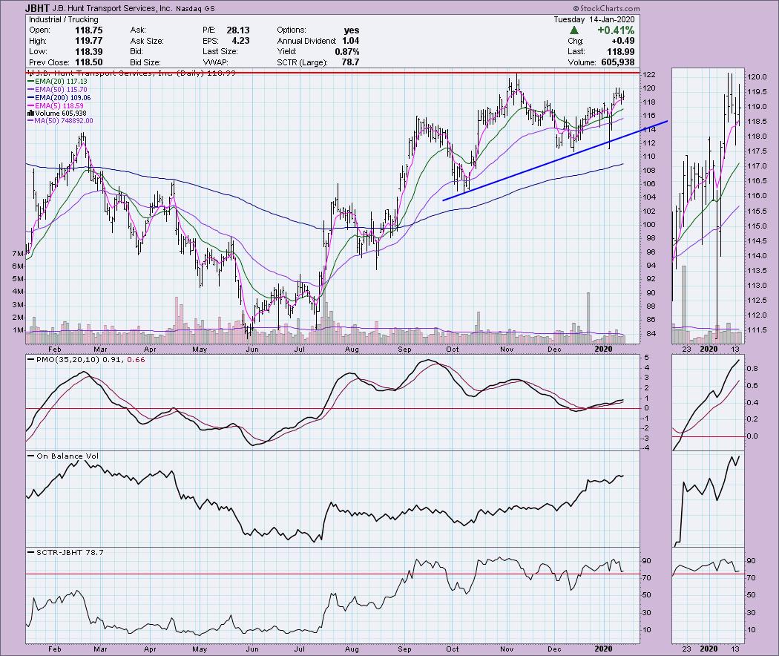Click the Bid Size: label
The width and height of the screenshot is (779, 656).
pos(145,62)
